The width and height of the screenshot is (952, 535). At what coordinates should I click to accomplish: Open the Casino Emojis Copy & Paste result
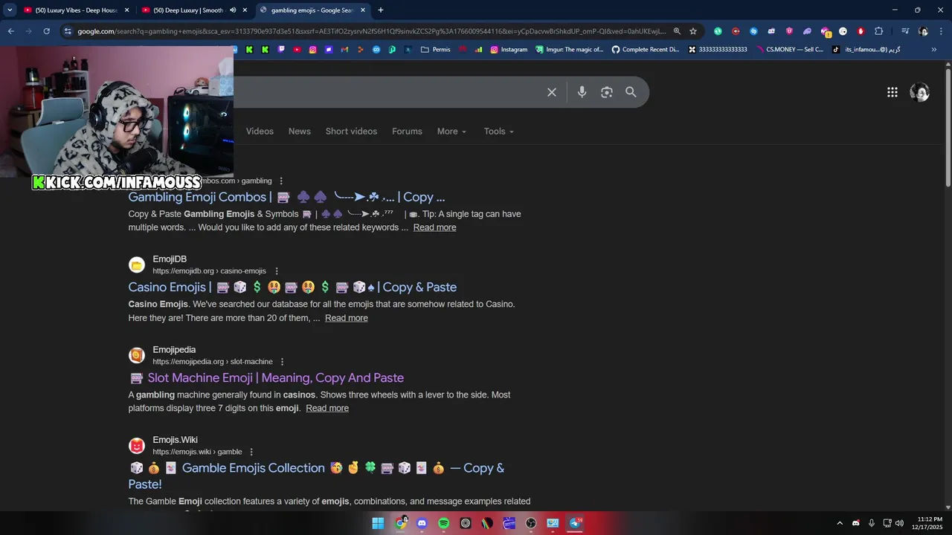(x=292, y=288)
